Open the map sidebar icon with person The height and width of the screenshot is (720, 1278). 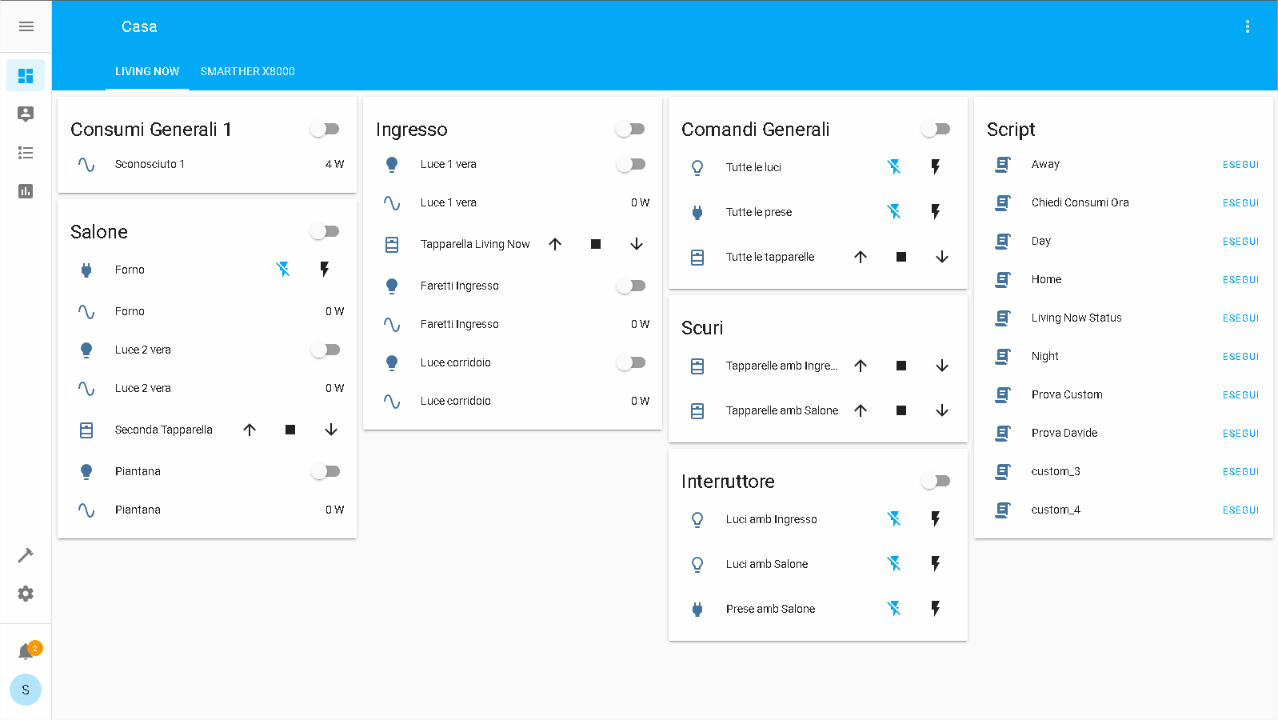[x=26, y=114]
